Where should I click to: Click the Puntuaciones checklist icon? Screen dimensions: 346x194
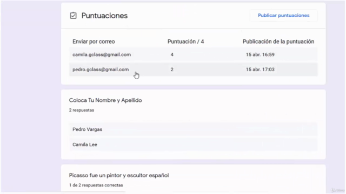tap(74, 16)
